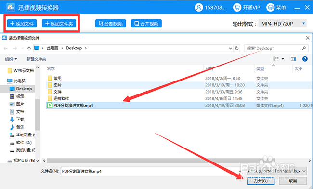Open the help question mark icon
Image resolution: width=313 pixels, height=189 pixels.
point(305,59)
